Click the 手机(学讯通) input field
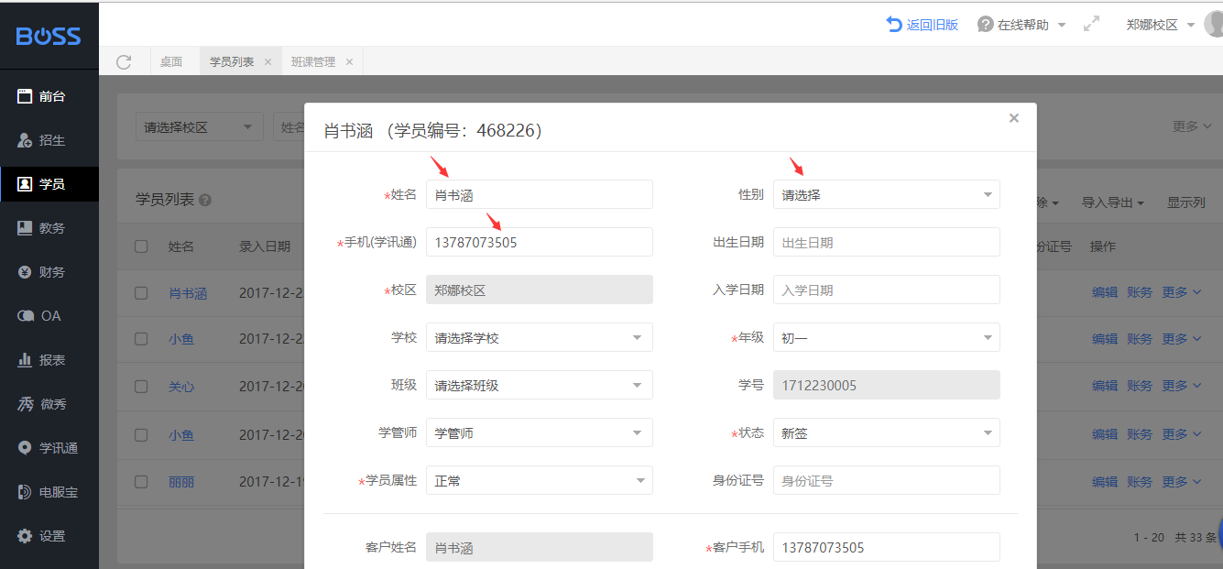 tap(539, 242)
